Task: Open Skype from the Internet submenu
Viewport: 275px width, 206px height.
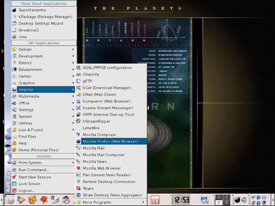Action: [88, 188]
